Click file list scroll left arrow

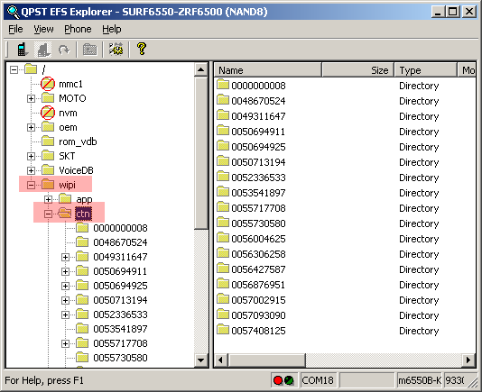(x=221, y=360)
